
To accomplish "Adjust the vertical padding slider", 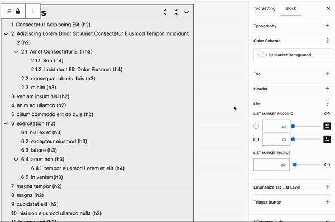I will 306,126.
